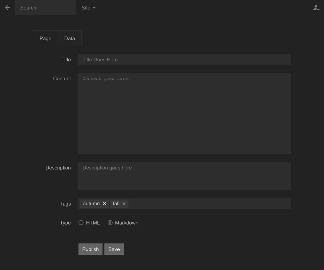The image size is (324, 270).
Task: Click the back arrow icon
Action: (x=8, y=8)
